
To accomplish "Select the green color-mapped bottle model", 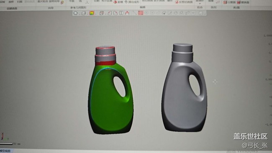I will (110, 90).
